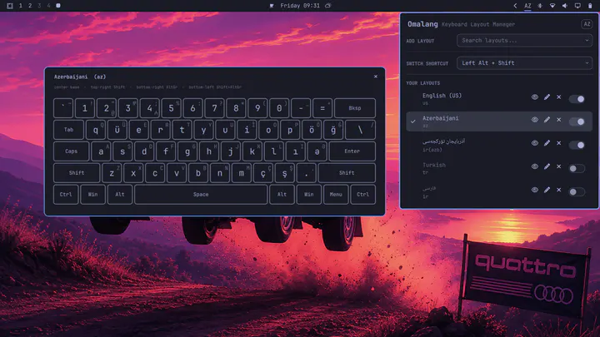Expand the tray chevron in the top bar
Image resolution: width=600 pixels, height=337 pixels.
pyautogui.click(x=515, y=6)
